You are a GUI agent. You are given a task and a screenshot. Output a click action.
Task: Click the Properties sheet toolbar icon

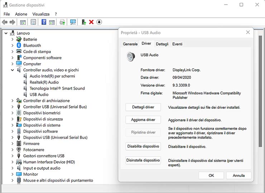(33, 22)
